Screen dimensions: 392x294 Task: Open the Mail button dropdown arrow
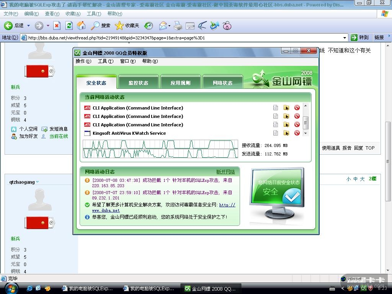tap(169, 26)
